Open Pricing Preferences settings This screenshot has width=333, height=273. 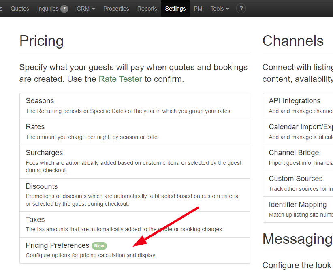tap(58, 245)
